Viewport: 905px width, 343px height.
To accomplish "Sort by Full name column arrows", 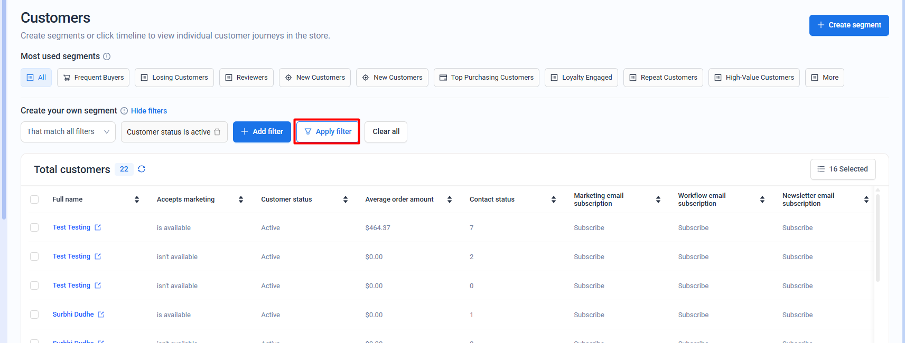I will coord(137,199).
